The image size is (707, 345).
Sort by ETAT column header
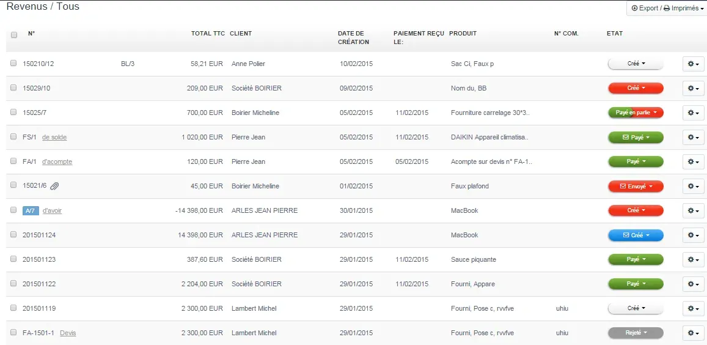[615, 34]
